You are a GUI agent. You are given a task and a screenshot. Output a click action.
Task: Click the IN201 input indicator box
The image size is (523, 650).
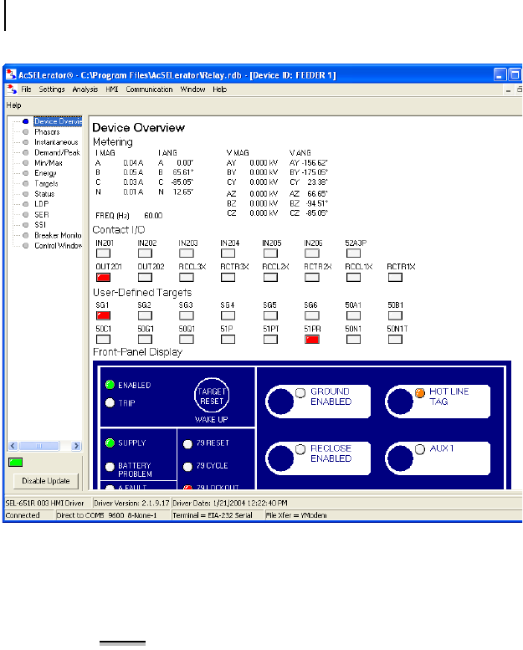pos(103,253)
